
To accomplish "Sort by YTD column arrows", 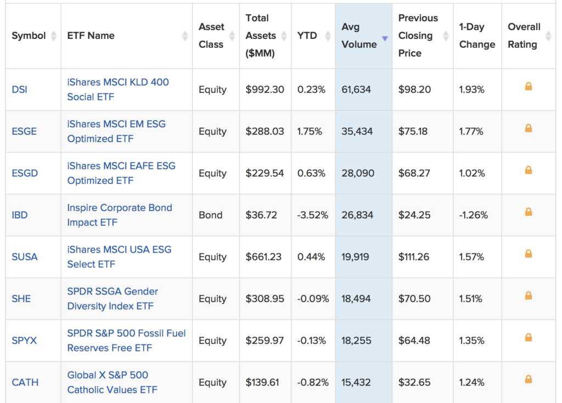I will (x=328, y=36).
